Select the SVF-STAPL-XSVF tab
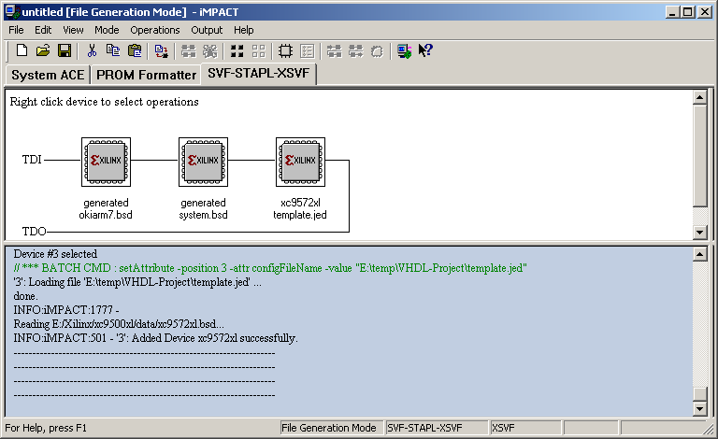 pos(259,73)
